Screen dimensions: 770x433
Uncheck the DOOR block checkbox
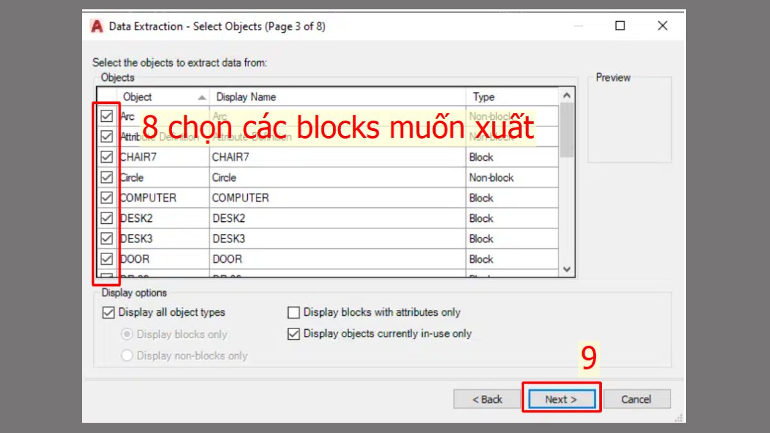(107, 259)
